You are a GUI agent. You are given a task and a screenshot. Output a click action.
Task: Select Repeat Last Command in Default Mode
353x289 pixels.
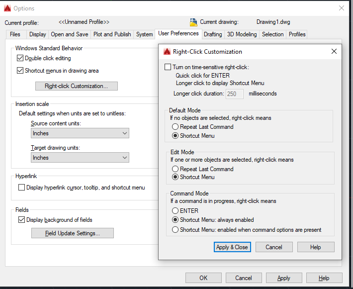point(175,127)
